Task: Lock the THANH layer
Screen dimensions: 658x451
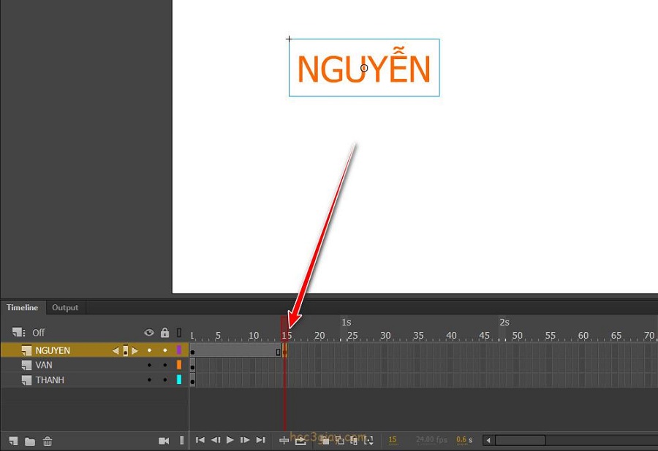Action: pos(164,380)
